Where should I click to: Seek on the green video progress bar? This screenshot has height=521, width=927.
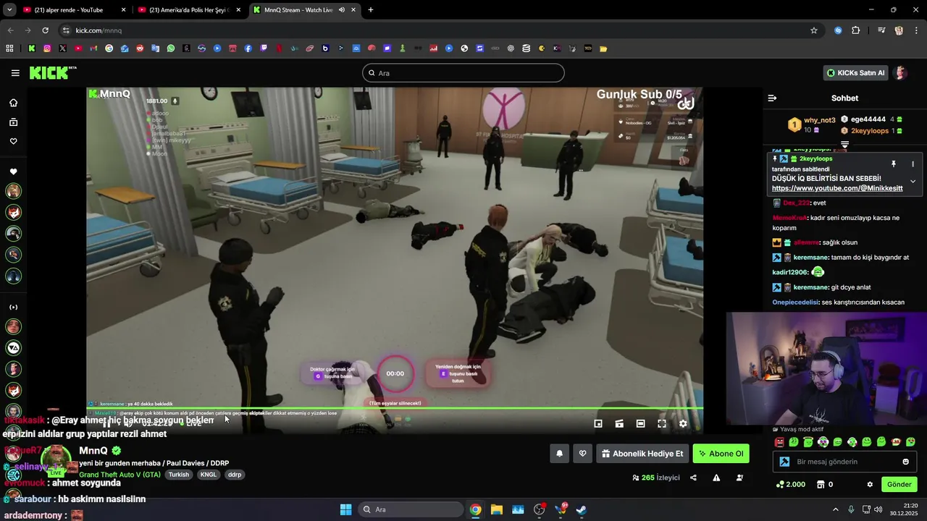395,409
